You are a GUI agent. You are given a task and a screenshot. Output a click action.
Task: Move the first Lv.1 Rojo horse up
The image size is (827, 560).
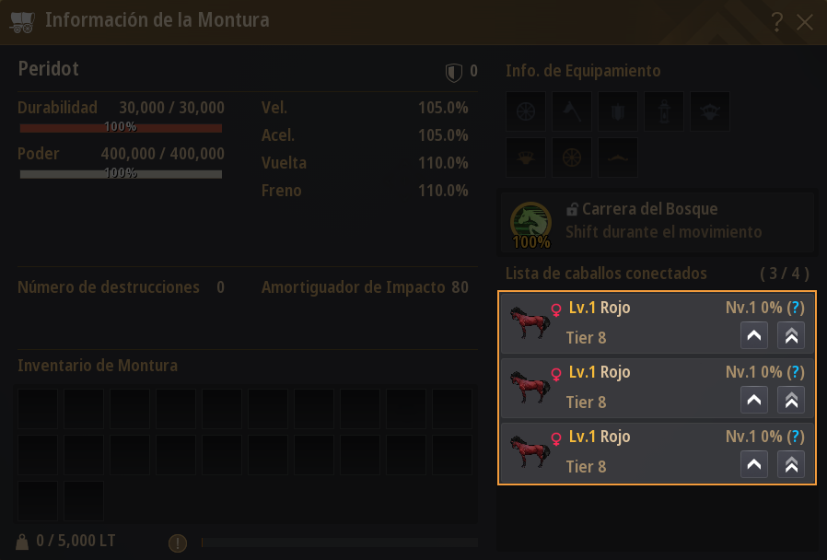754,335
